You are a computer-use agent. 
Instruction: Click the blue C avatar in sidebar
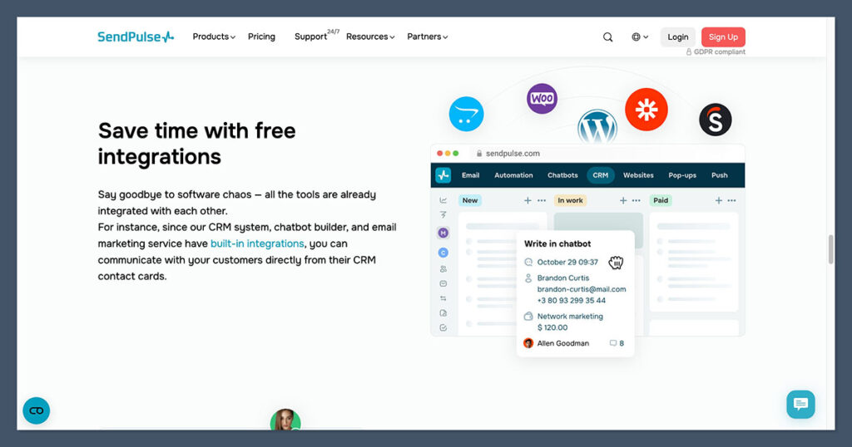pyautogui.click(x=443, y=253)
